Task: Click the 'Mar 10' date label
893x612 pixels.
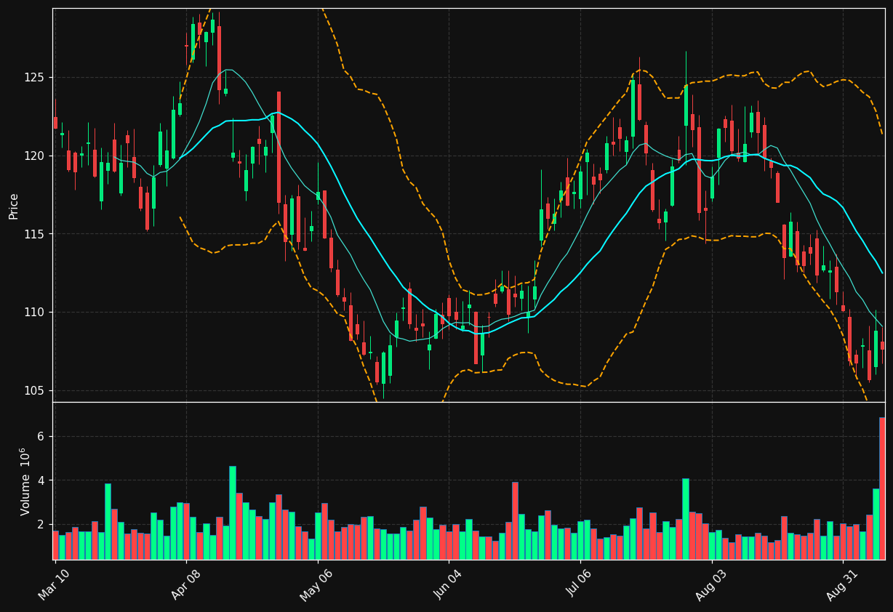Action: (x=55, y=586)
